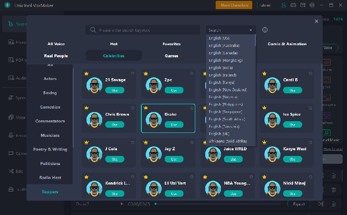This screenshot has height=215, width=347.
Task: Select Poetry & Writing category
Action: [50, 149]
